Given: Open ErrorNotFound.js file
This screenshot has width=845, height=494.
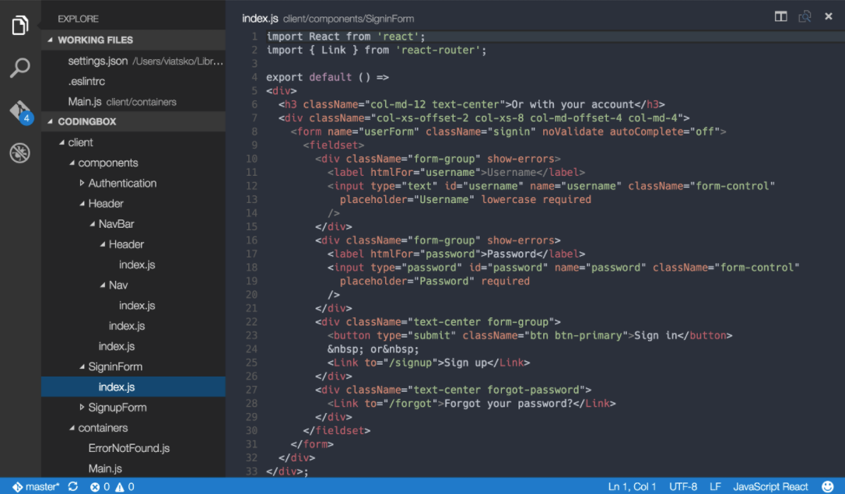Looking at the screenshot, I should (x=133, y=448).
